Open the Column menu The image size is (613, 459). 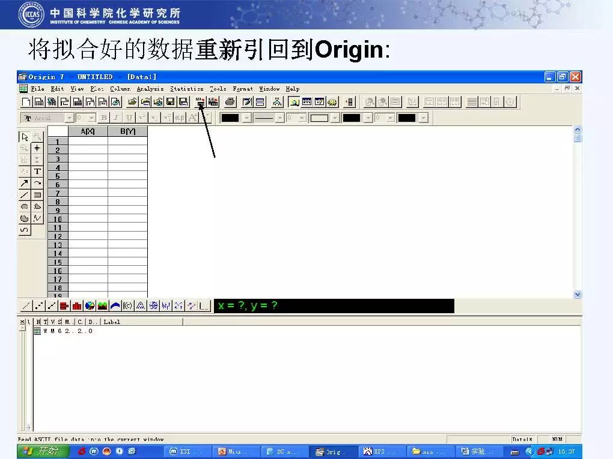(x=120, y=89)
